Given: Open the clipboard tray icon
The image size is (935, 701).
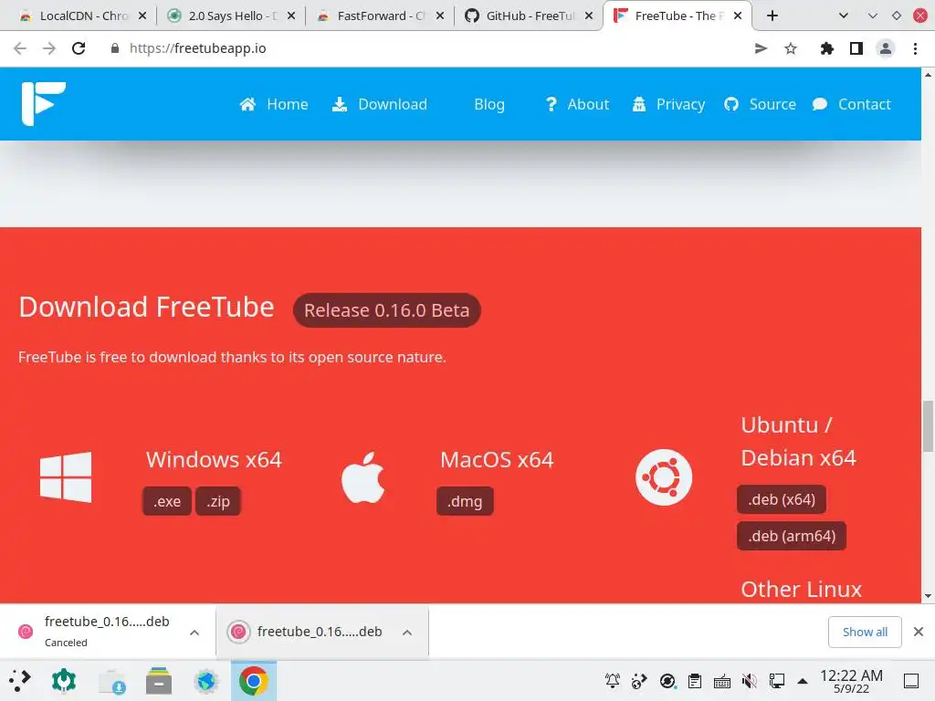Looking at the screenshot, I should [695, 681].
